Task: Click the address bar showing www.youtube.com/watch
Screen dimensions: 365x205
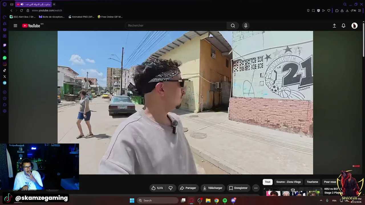Action: pos(47,11)
